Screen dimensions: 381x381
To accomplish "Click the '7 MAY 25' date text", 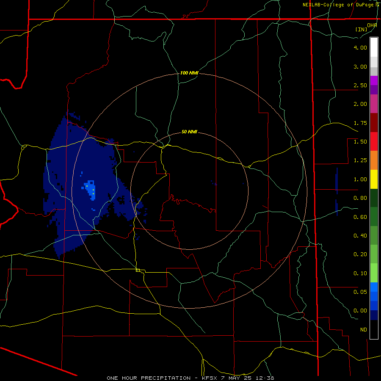I will (x=236, y=378).
